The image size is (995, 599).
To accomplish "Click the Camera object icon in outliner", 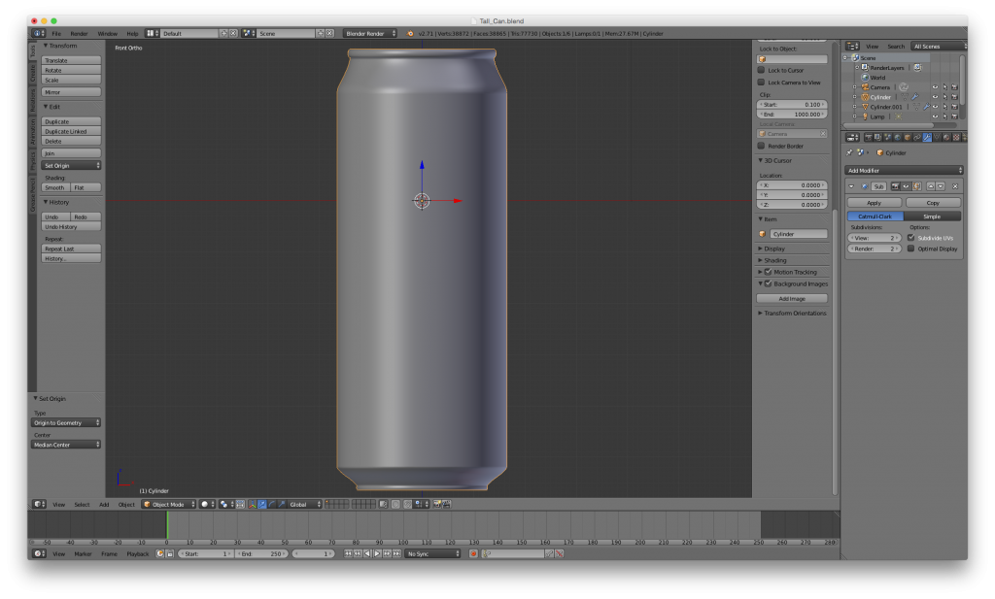I will point(864,87).
